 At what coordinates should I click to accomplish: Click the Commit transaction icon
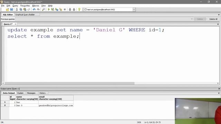point(70,10)
